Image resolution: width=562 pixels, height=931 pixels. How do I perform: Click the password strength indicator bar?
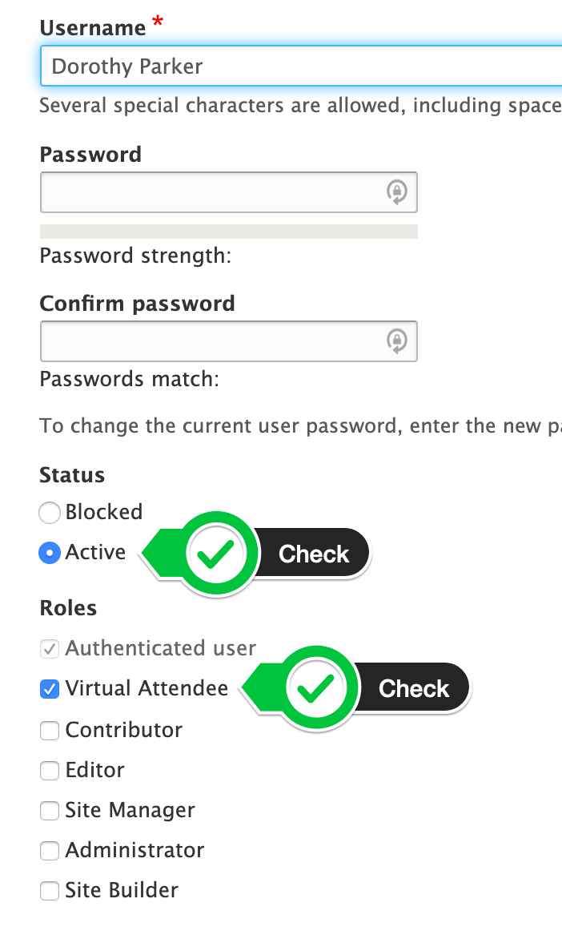click(228, 232)
